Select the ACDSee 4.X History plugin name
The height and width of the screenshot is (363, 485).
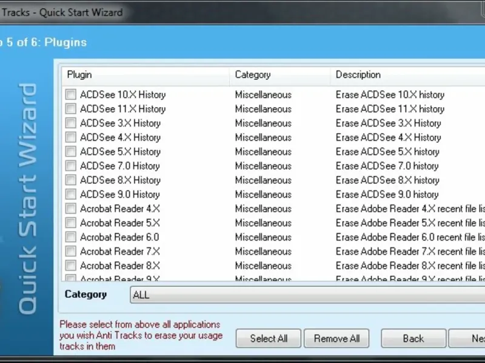(x=120, y=137)
